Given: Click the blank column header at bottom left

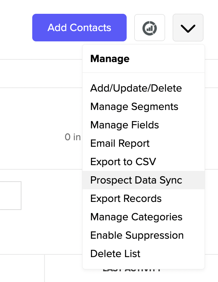Looking at the screenshot, I should pos(22,268).
